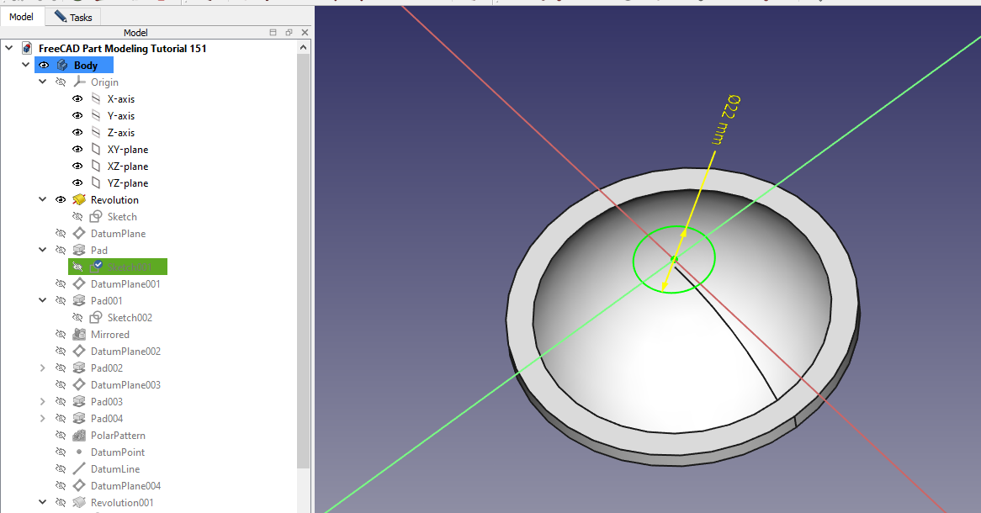Viewport: 981px width, 513px height.
Task: Select DatumPlane004 in the model tree
Action: 125,486
